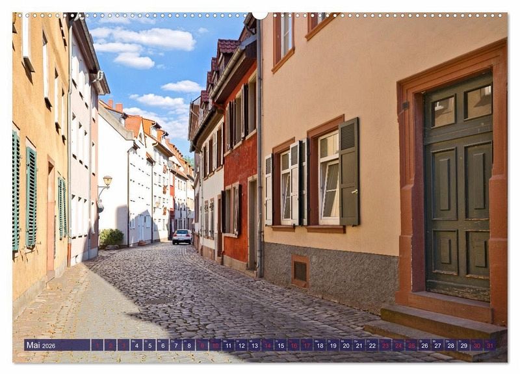Select day 9 in the calendar strip
The image size is (520, 375).
[x=202, y=345]
